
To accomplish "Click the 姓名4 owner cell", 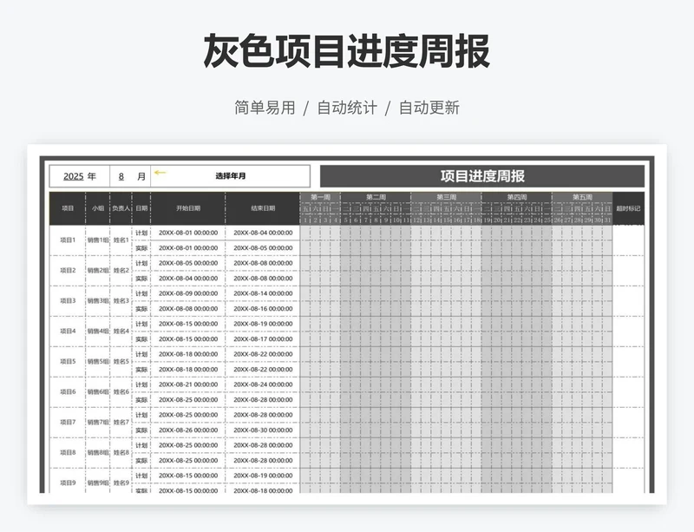I will 121,331.
